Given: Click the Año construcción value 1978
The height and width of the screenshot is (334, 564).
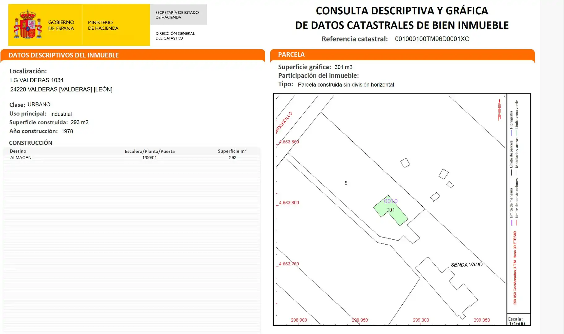Looking at the screenshot, I should (67, 131).
